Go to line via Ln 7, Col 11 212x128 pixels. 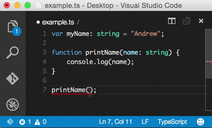(115, 122)
